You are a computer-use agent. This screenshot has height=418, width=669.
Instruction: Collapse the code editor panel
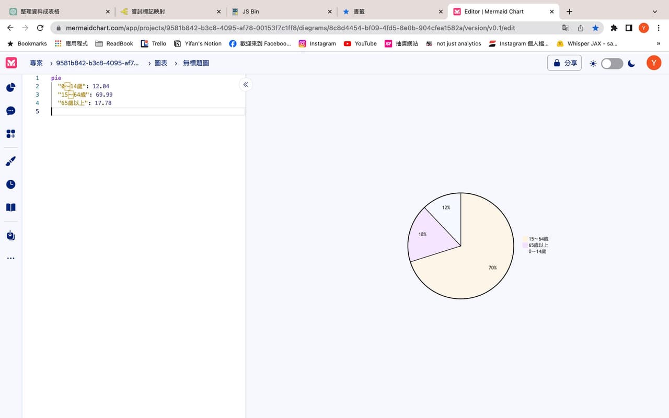click(246, 85)
